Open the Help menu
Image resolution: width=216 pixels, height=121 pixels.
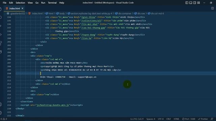point(62,3)
